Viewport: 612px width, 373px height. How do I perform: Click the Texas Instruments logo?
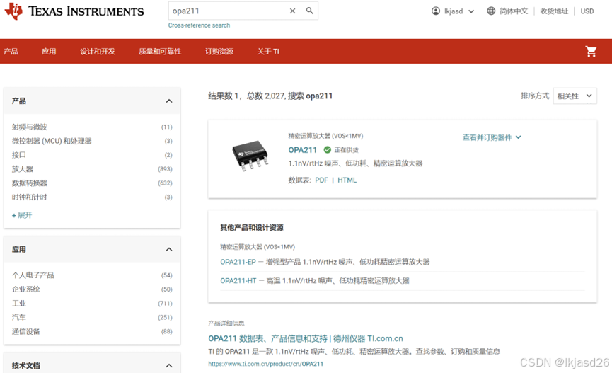click(x=74, y=11)
